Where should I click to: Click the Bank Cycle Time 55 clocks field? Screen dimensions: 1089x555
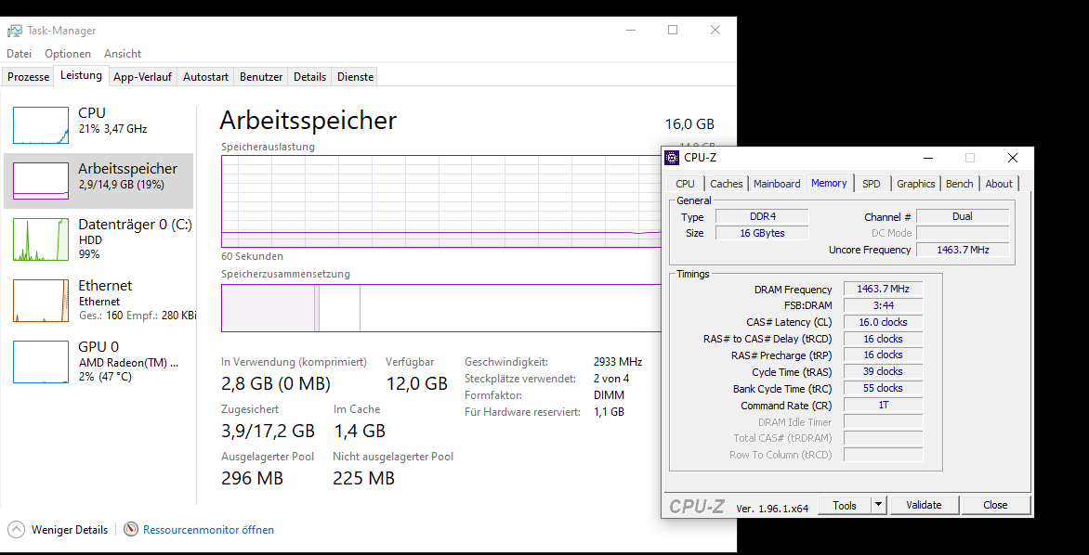tap(883, 389)
